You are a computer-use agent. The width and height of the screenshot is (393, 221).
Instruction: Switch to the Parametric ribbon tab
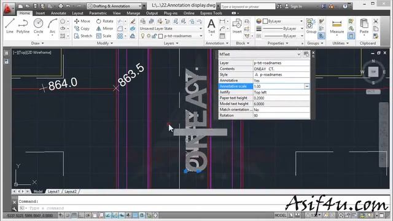98,13
